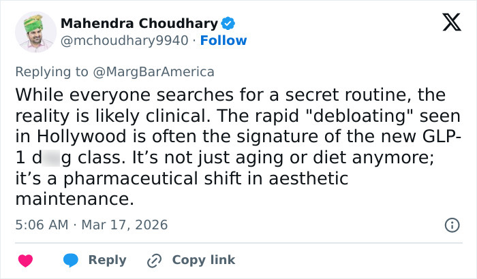Click the blue reply speech bubble icon

[x=70, y=260]
